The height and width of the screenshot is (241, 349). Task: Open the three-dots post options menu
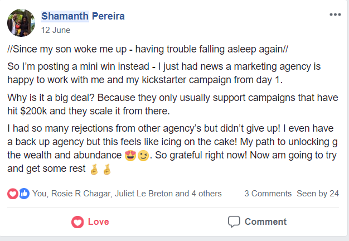[335, 15]
